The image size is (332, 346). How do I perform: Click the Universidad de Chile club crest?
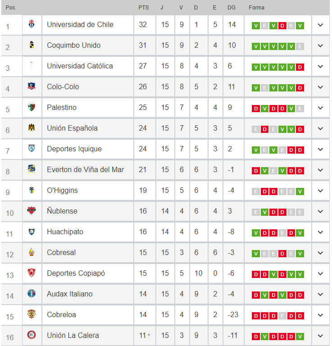32,25
